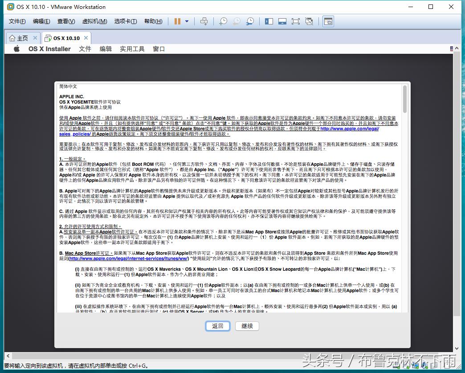This screenshot has height=373, width=465.
Task: Send Ctrl+Alt+Del to the guest
Action: pyautogui.click(x=204, y=21)
